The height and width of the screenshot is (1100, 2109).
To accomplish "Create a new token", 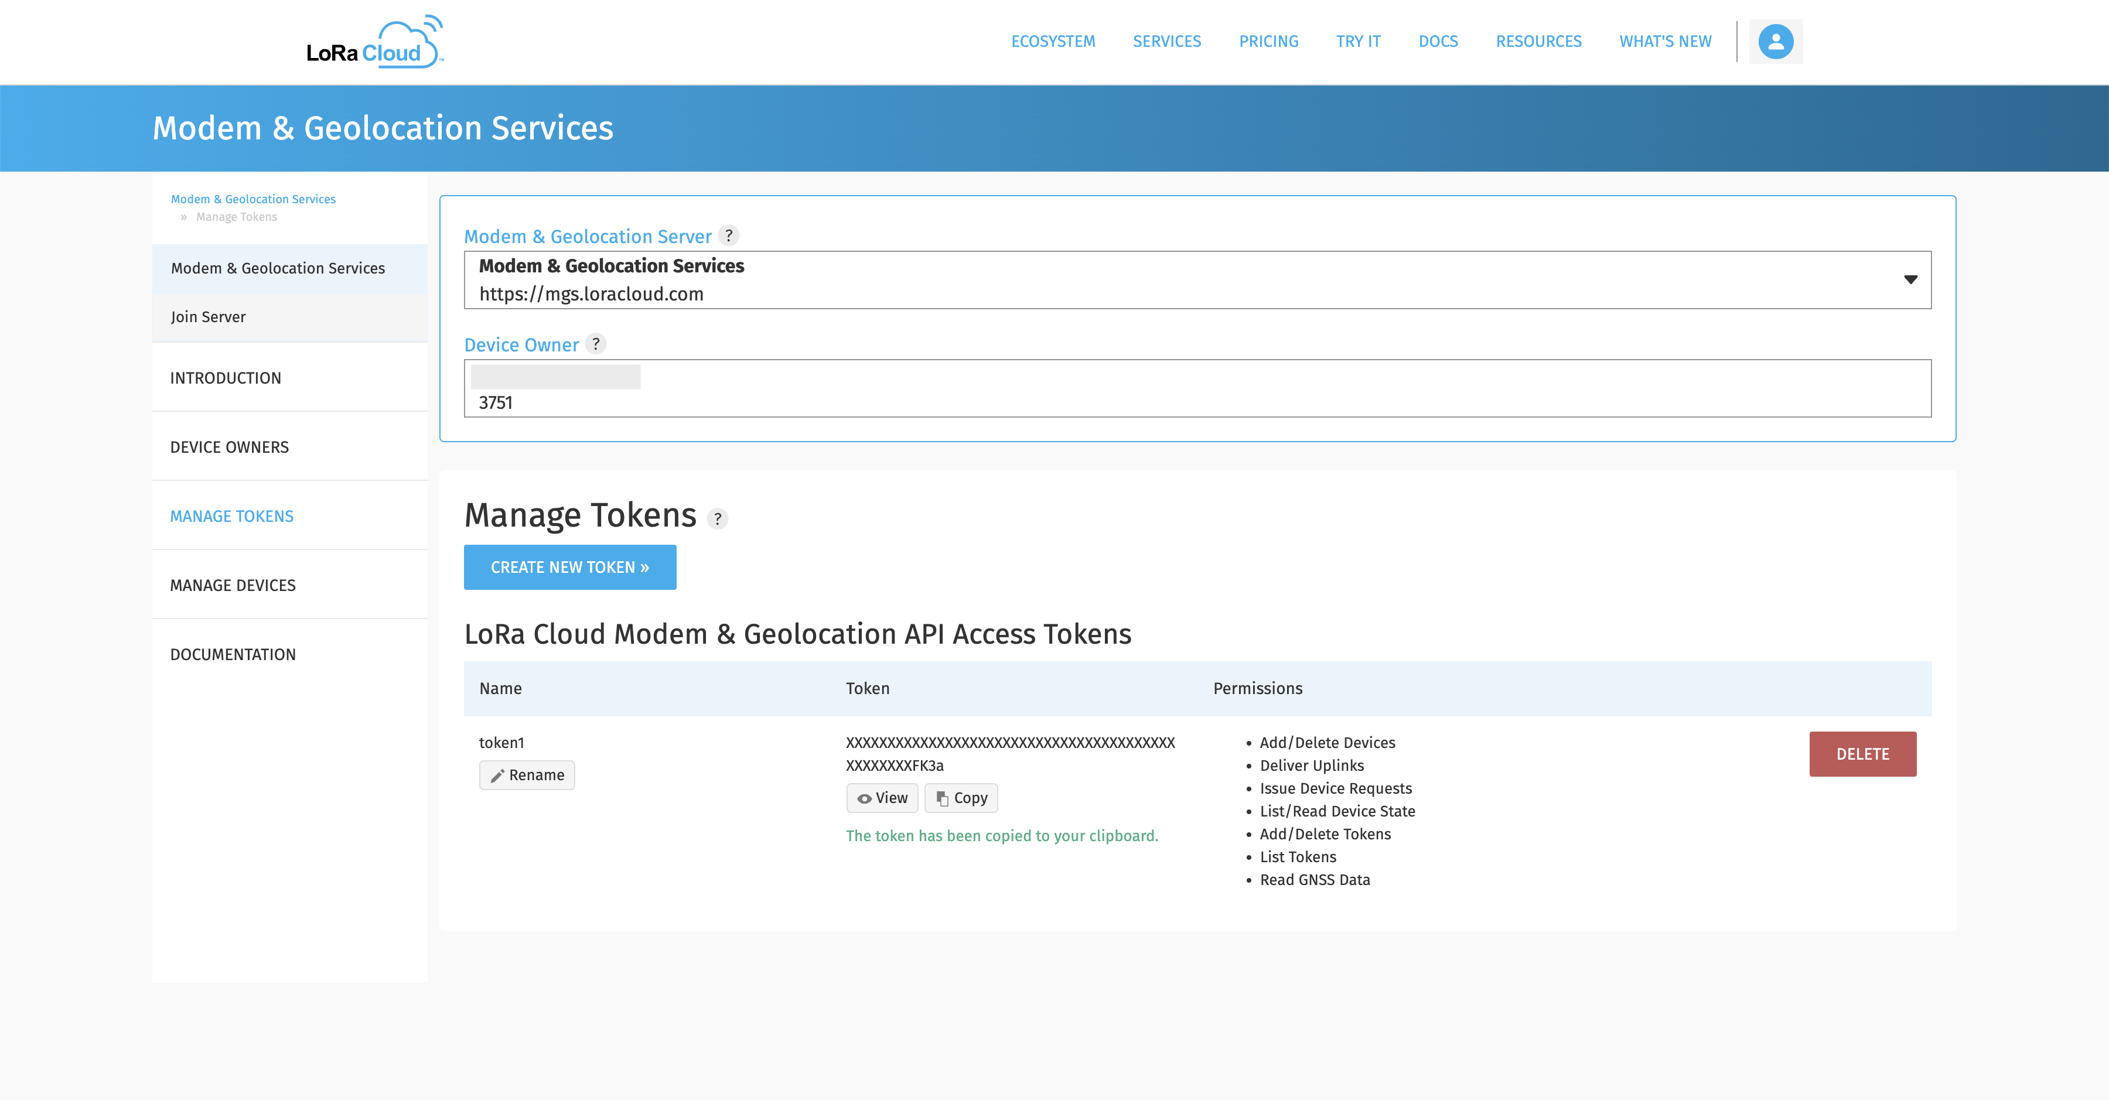I will coord(570,567).
